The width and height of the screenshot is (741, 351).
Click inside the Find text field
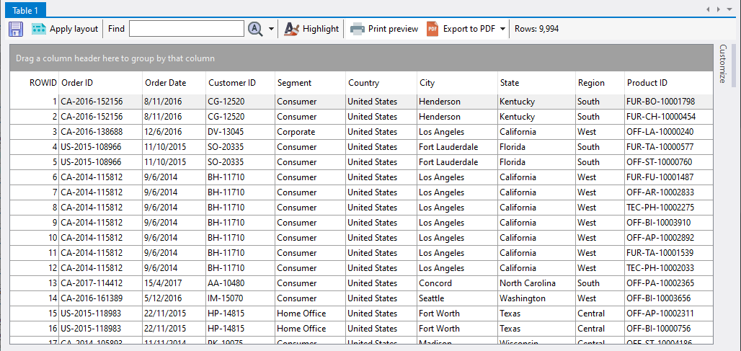pos(186,29)
